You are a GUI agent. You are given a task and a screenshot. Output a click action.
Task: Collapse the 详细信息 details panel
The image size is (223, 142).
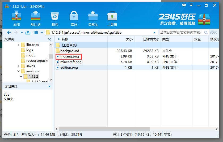pos(50,86)
